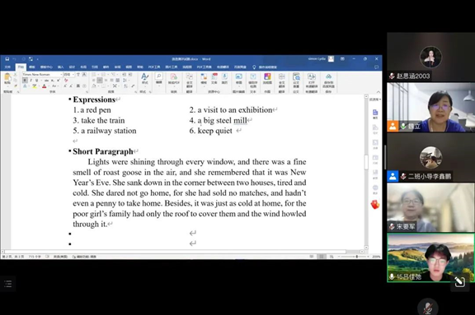Screen dimensions: 475x315
Task: Toggle Bold formatting off
Action: pyautogui.click(x=25, y=81)
